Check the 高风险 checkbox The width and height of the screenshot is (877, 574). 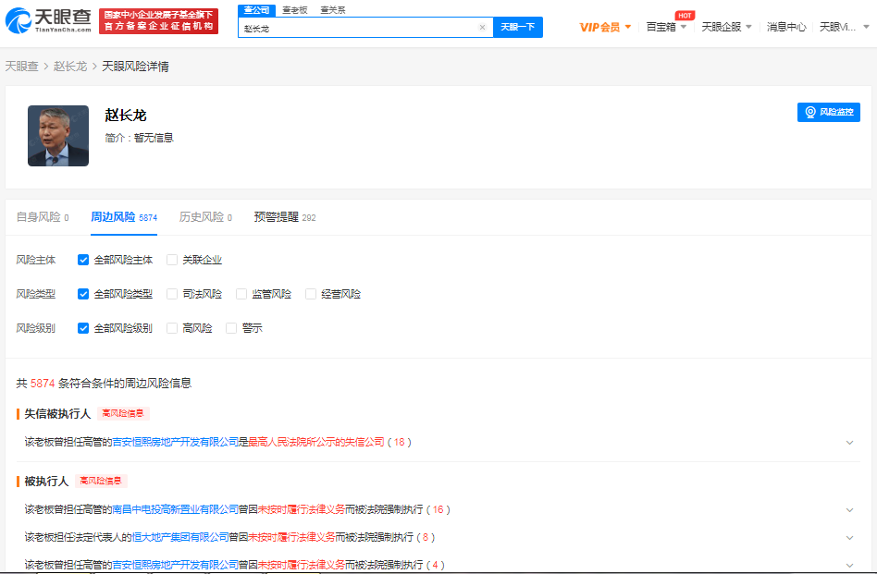(x=172, y=328)
